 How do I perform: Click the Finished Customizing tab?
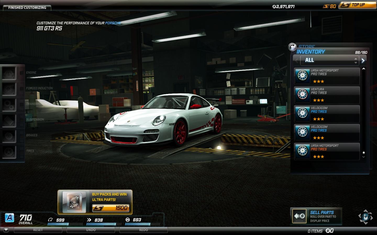tap(27, 8)
